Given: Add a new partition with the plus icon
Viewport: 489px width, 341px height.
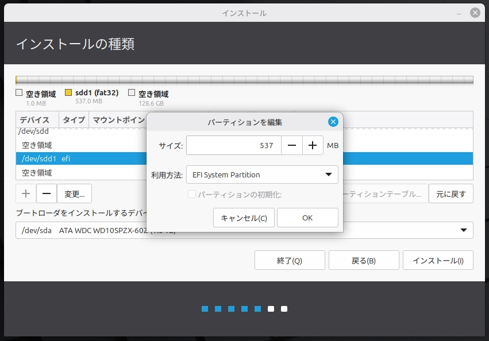Looking at the screenshot, I should (25, 193).
